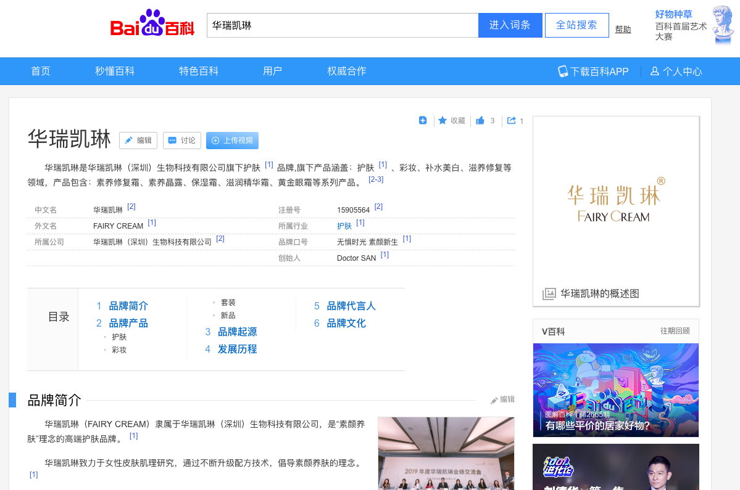Open 华瑞凯琳的概述图 caption link
This screenshot has width=740, height=490.
(x=599, y=293)
